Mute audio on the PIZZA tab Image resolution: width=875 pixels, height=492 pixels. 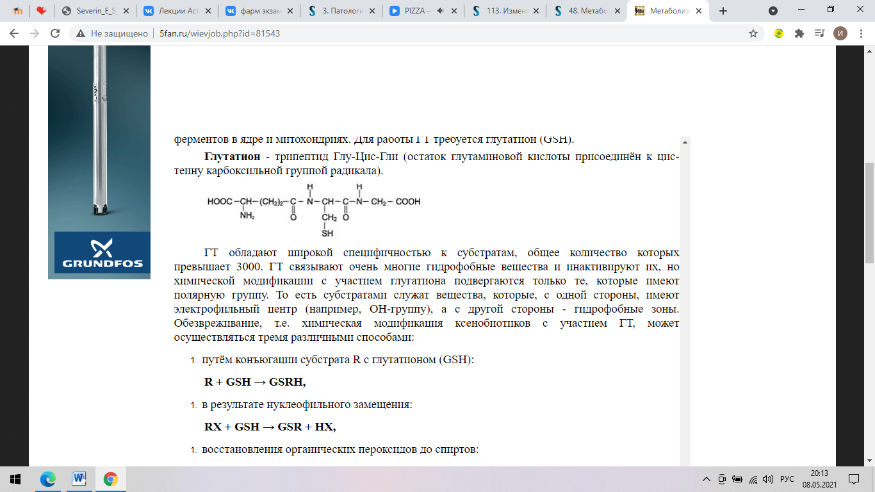(441, 11)
